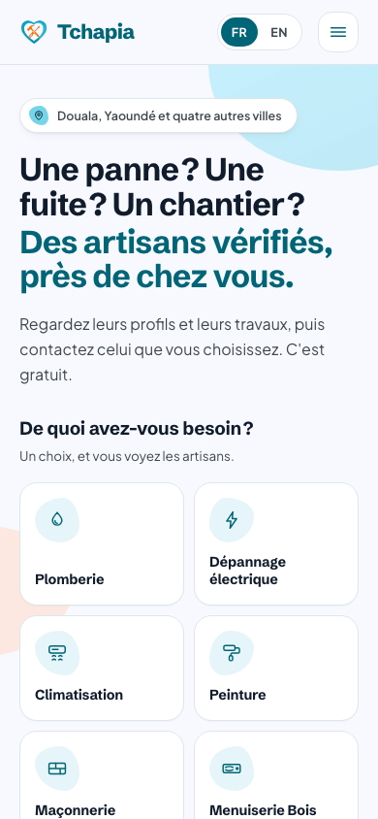The image size is (378, 819).
Task: Open the Douala, Yaoundé cities pill
Action: tap(159, 115)
